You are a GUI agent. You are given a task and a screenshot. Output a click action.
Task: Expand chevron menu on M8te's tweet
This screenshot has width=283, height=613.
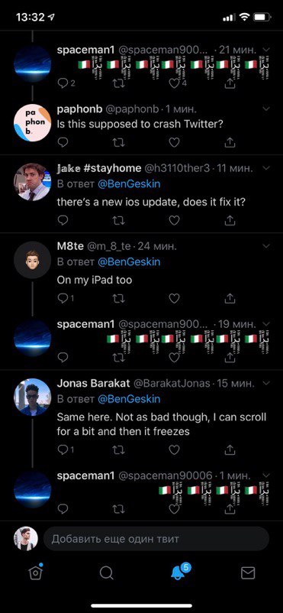point(266,246)
